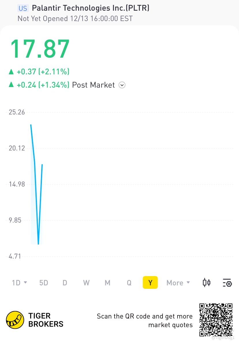Tap the TIGER BROKERS brand text
The height and width of the screenshot is (343, 239).
pyautogui.click(x=46, y=320)
